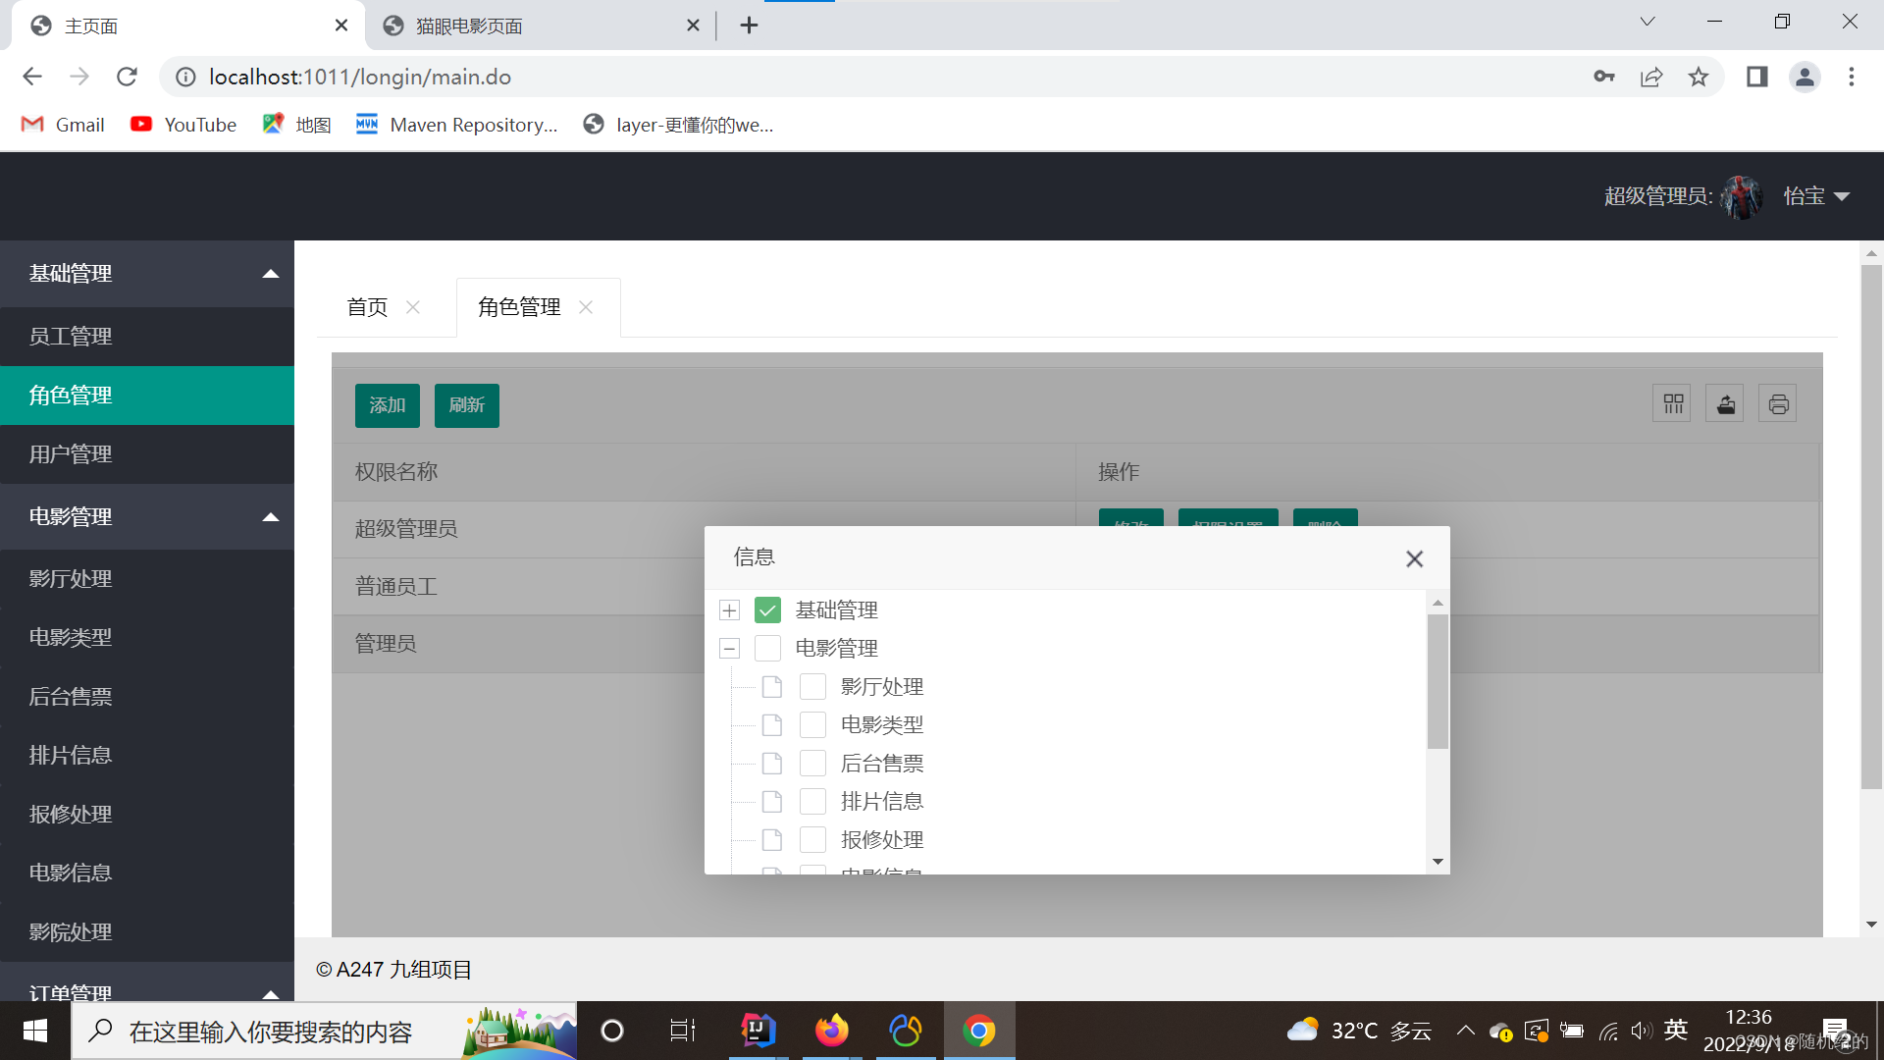Click the bookmark star icon in address bar

click(1699, 77)
